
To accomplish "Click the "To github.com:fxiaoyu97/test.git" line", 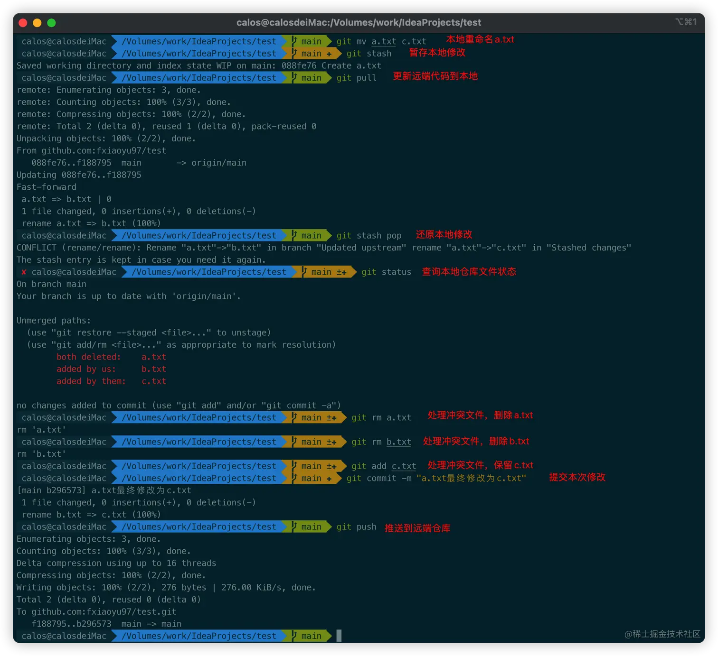I will click(96, 612).
